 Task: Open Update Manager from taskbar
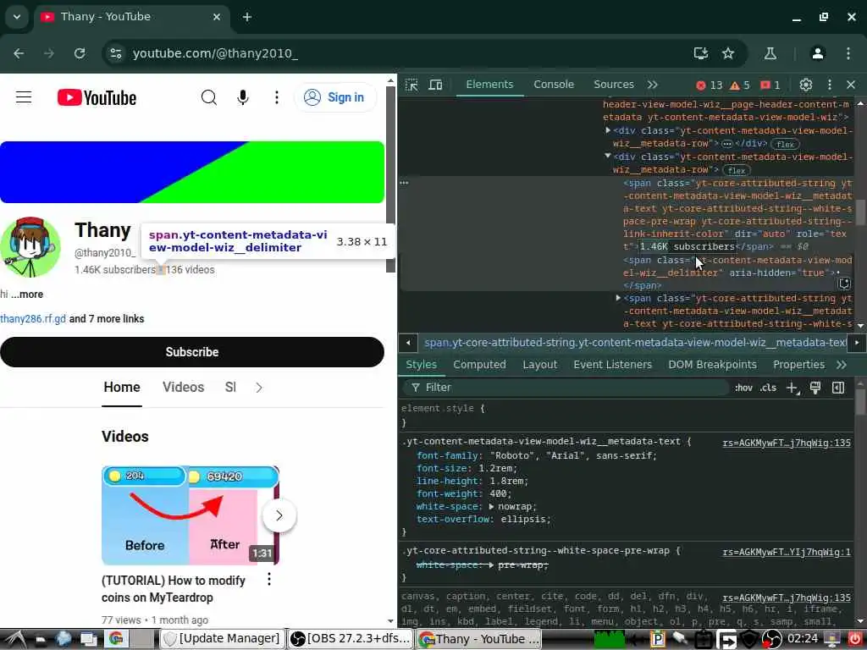(223, 639)
